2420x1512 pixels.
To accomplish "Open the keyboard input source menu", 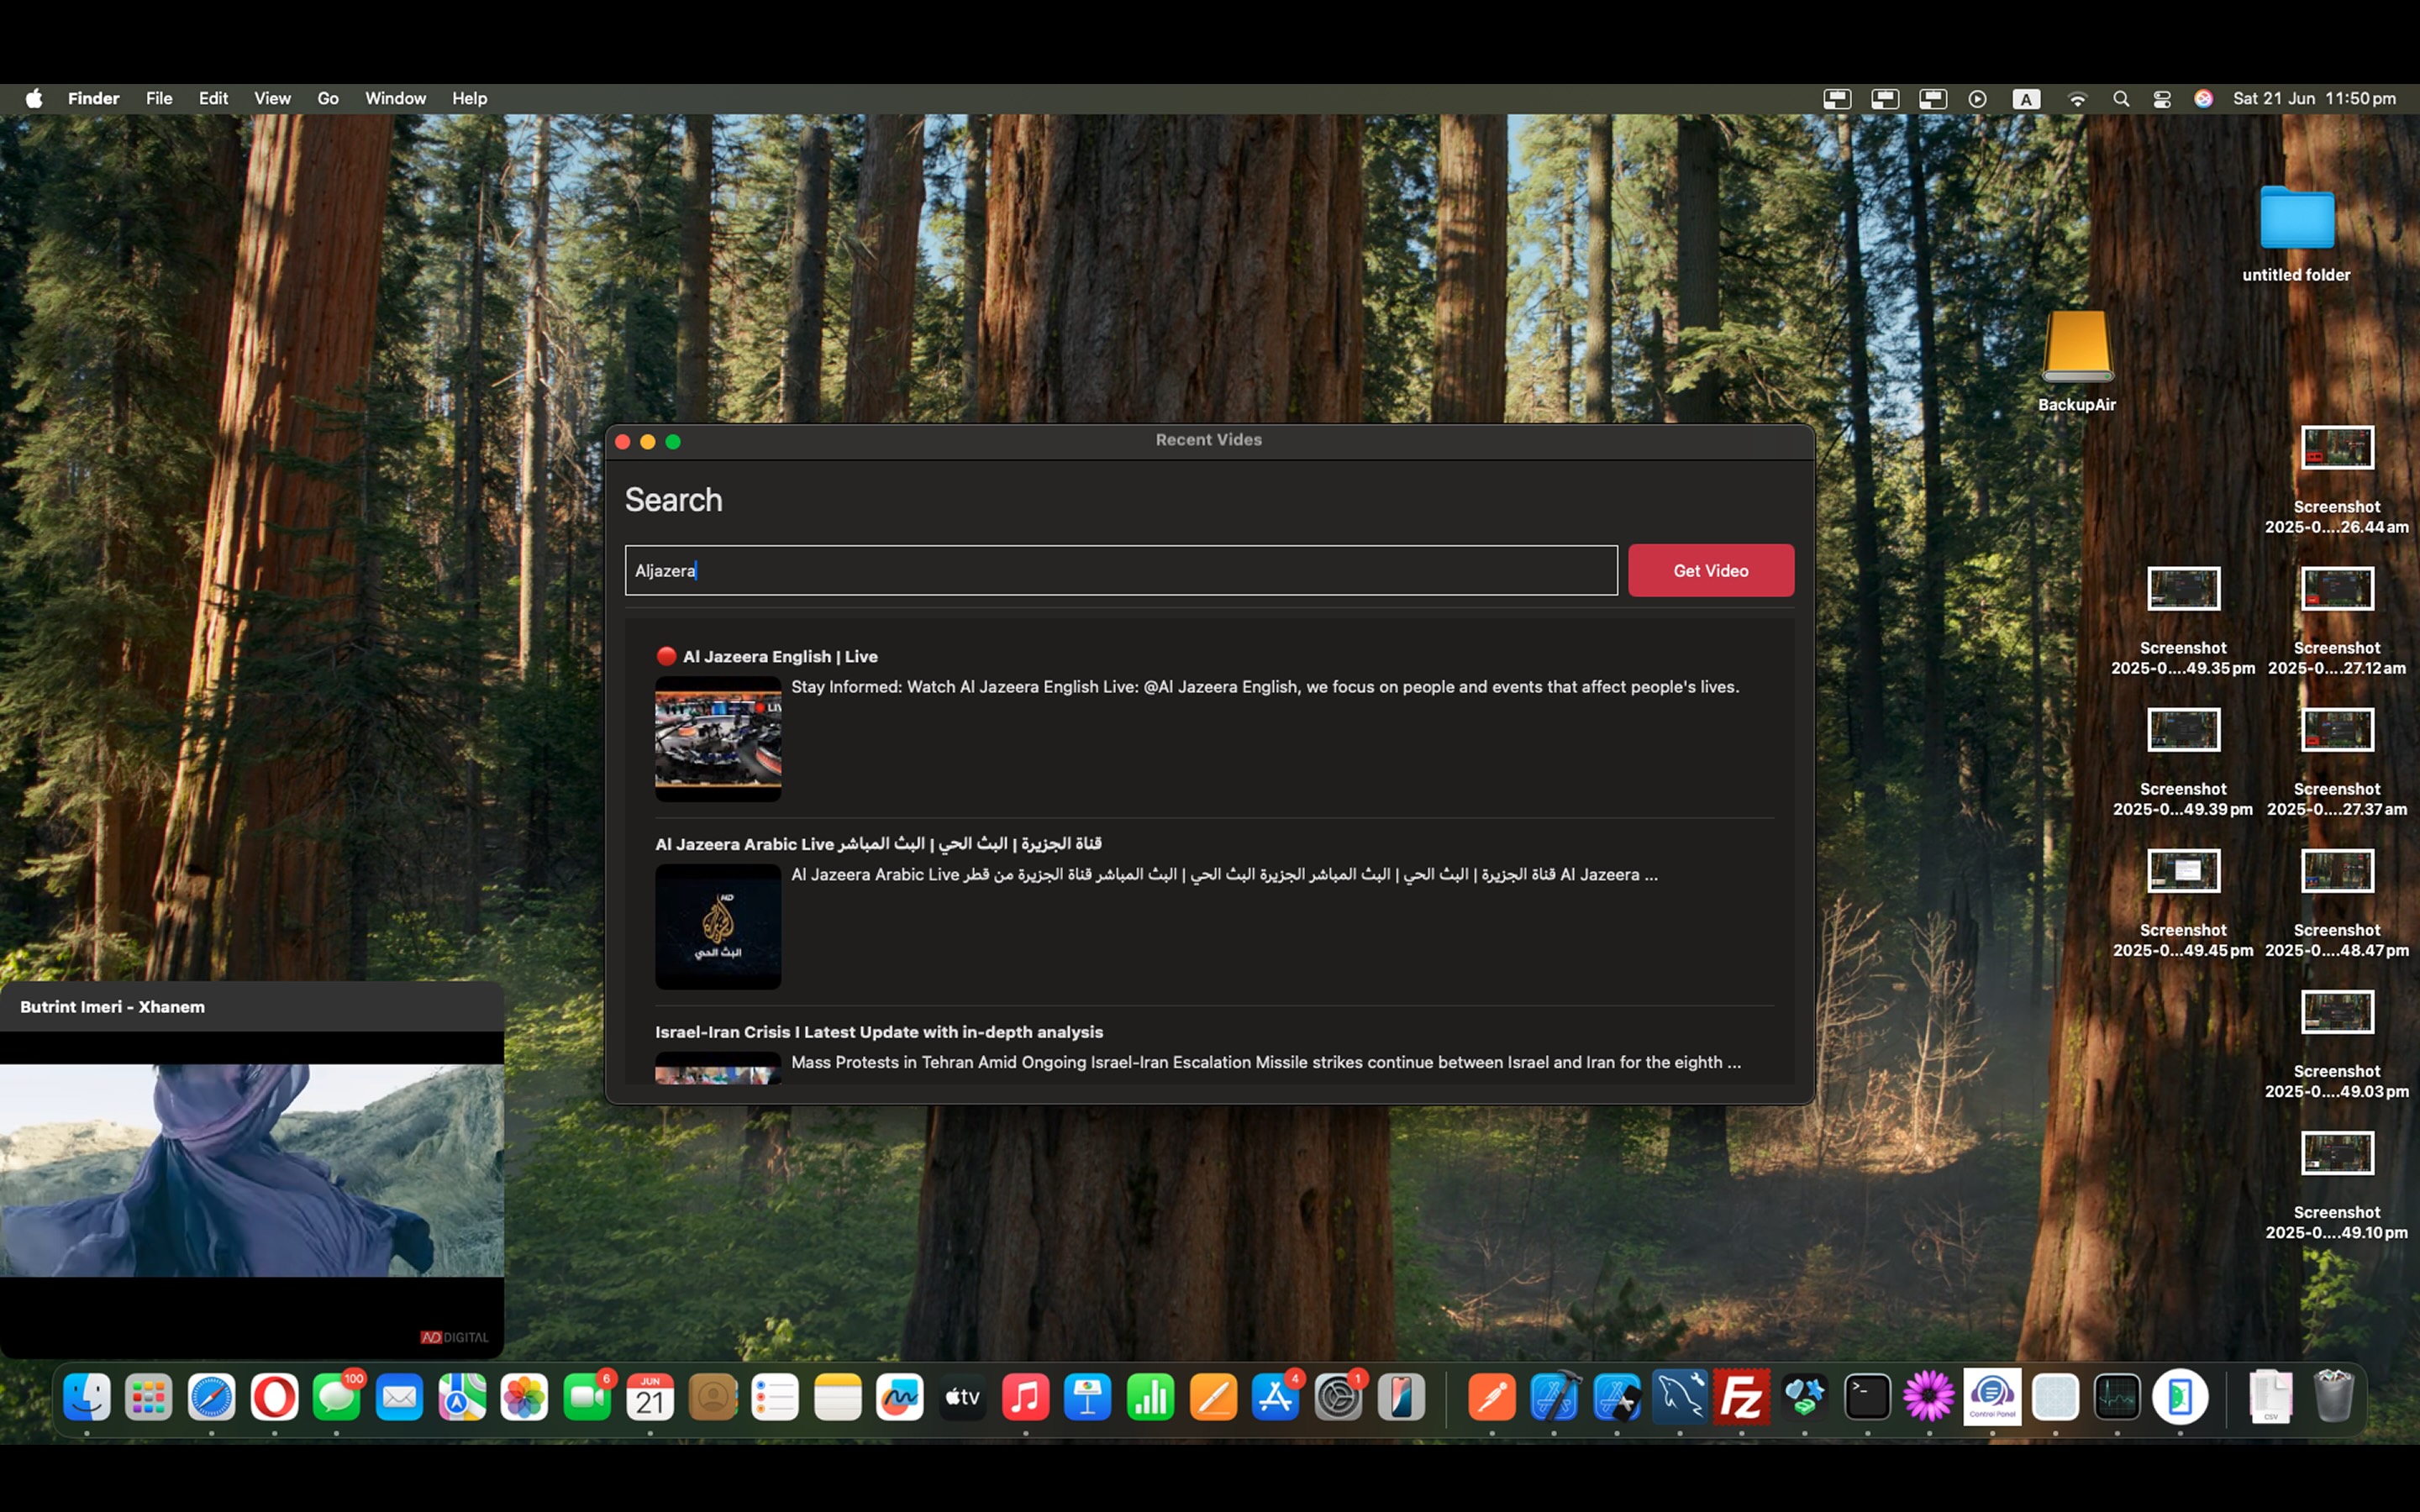I will point(2026,99).
